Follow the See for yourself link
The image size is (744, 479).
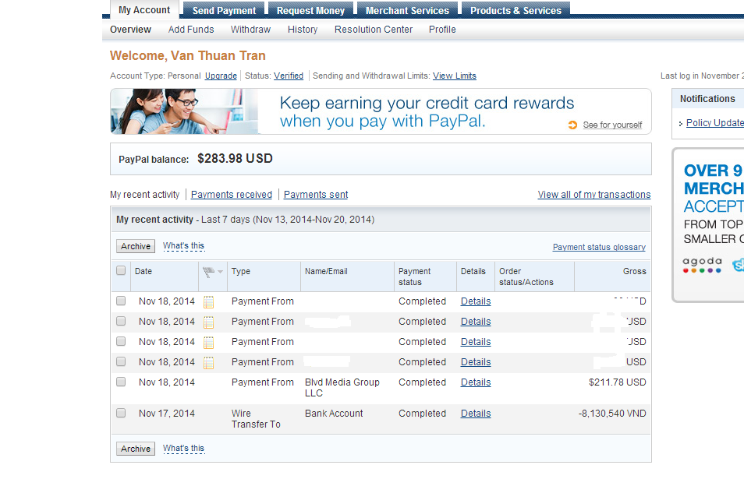coord(612,125)
